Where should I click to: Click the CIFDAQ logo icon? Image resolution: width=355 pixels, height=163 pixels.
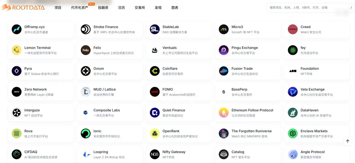click(17, 154)
